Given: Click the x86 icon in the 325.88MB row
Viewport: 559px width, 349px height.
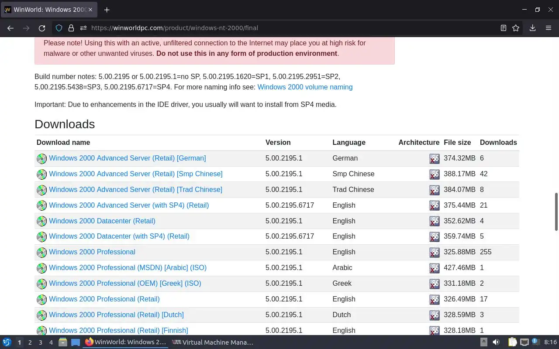Looking at the screenshot, I should (x=435, y=252).
